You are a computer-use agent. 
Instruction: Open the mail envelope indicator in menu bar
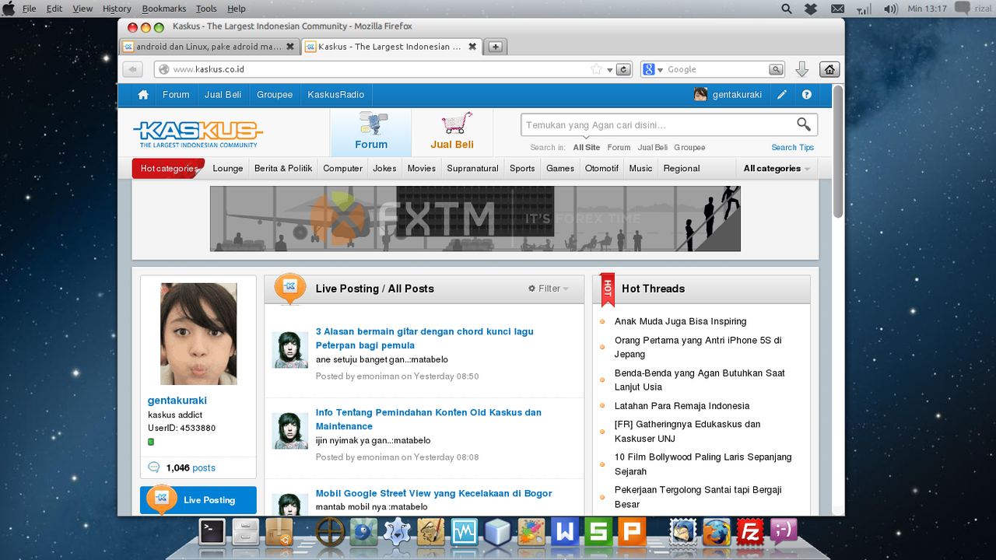837,9
